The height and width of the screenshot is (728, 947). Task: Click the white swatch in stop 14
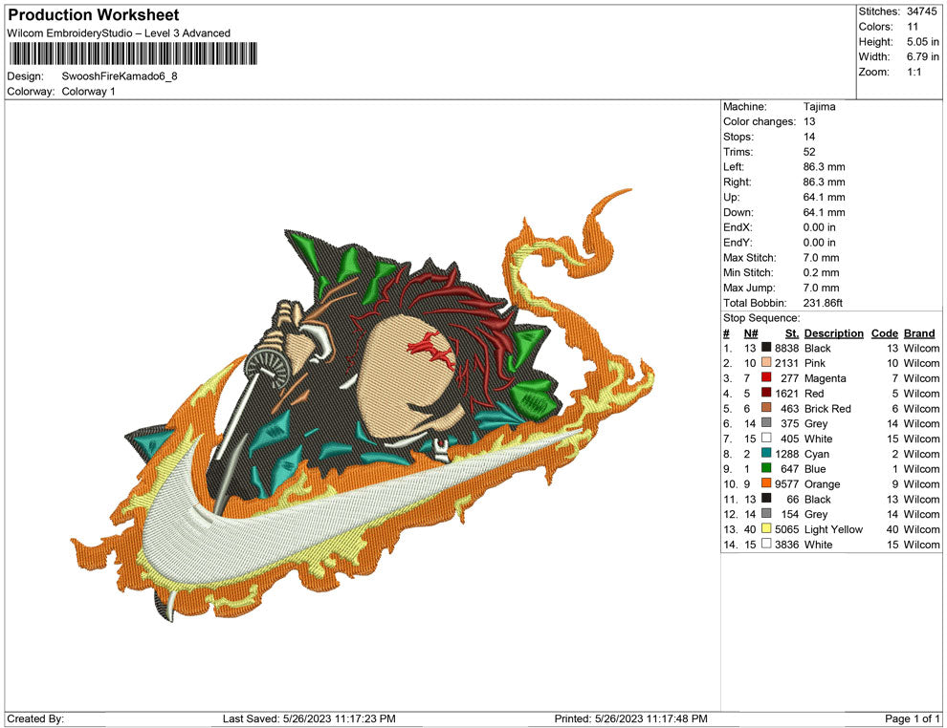coord(766,544)
